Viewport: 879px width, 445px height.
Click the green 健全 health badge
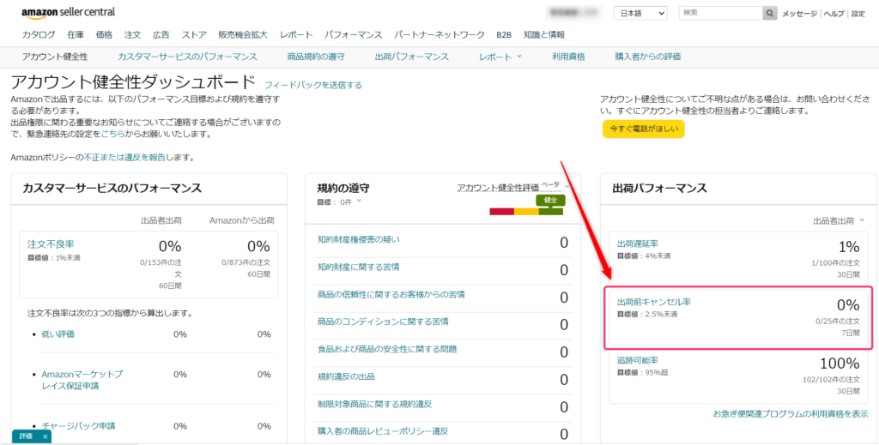pos(550,200)
